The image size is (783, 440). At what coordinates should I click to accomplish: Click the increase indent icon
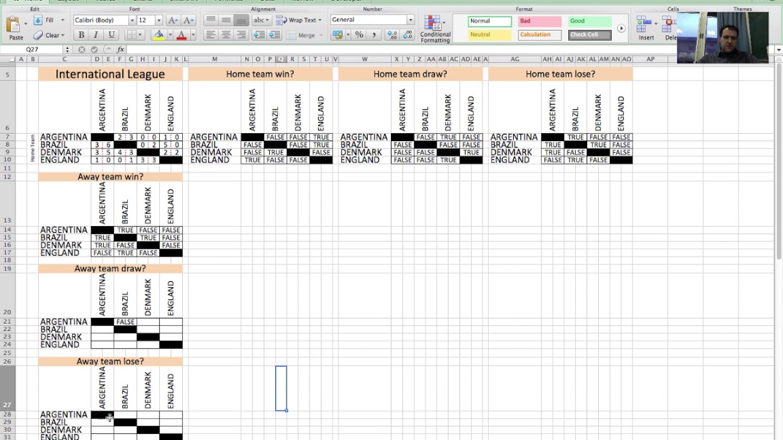(x=275, y=35)
